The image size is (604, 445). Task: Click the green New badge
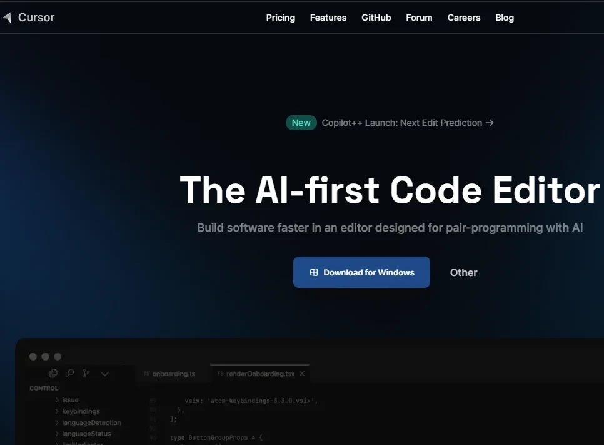coord(301,123)
